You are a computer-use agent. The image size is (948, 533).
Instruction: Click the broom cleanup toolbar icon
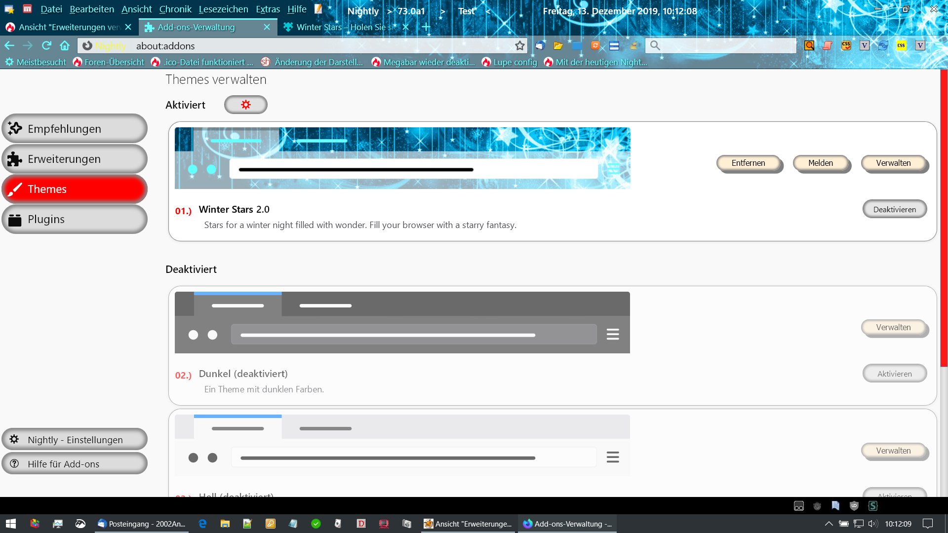coord(633,45)
